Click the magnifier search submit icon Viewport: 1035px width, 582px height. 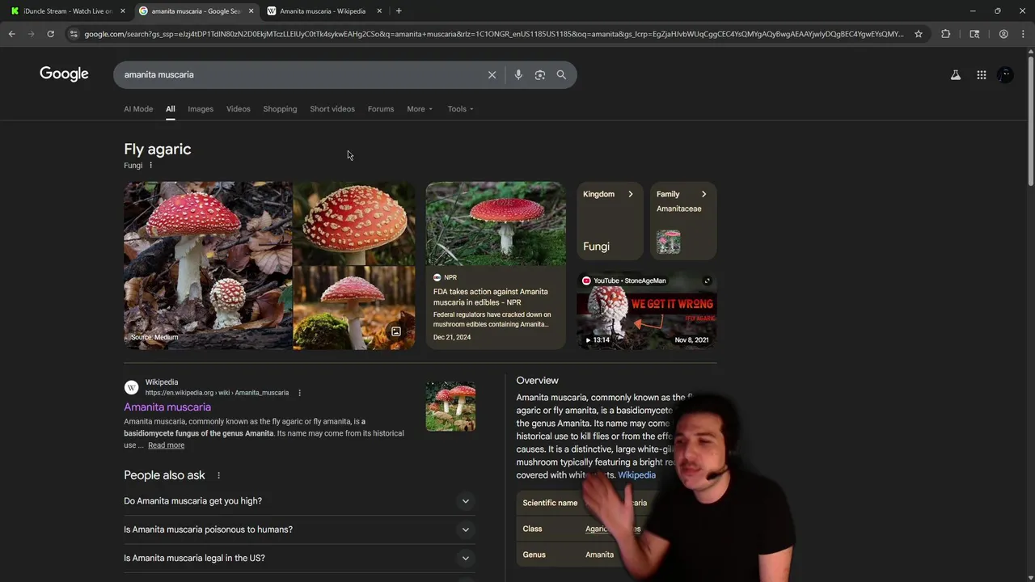561,74
